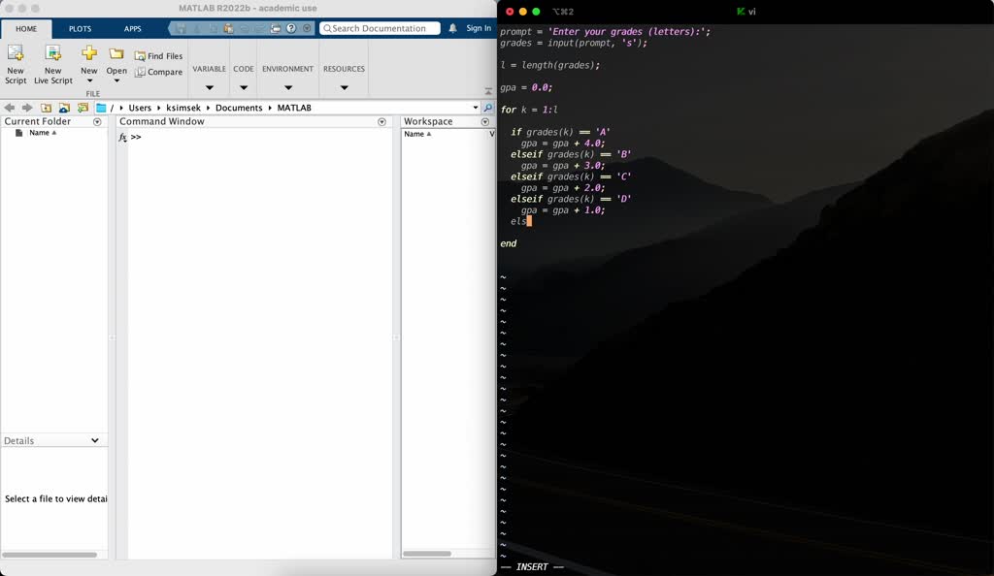994x576 pixels.
Task: Click the notifications bell icon
Action: coord(452,28)
